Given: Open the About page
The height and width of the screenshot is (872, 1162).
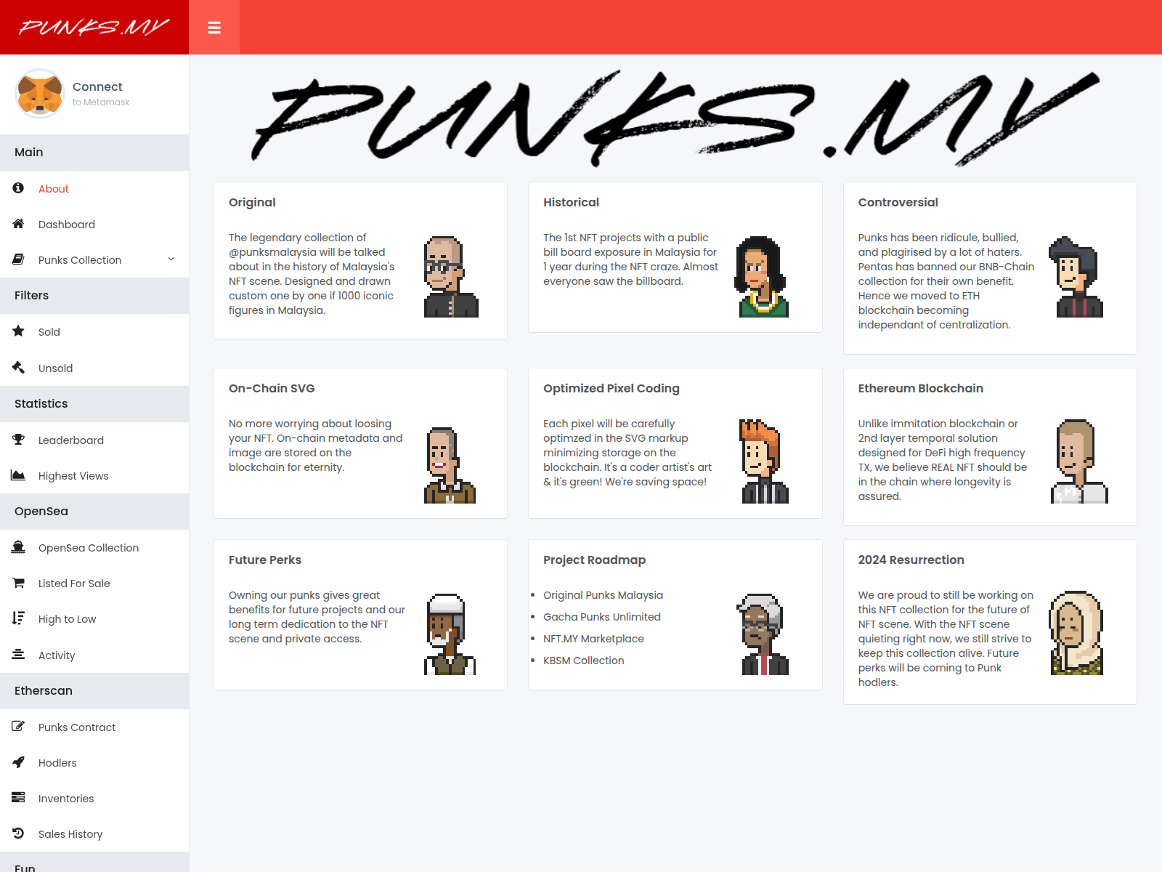Looking at the screenshot, I should 94,189.
